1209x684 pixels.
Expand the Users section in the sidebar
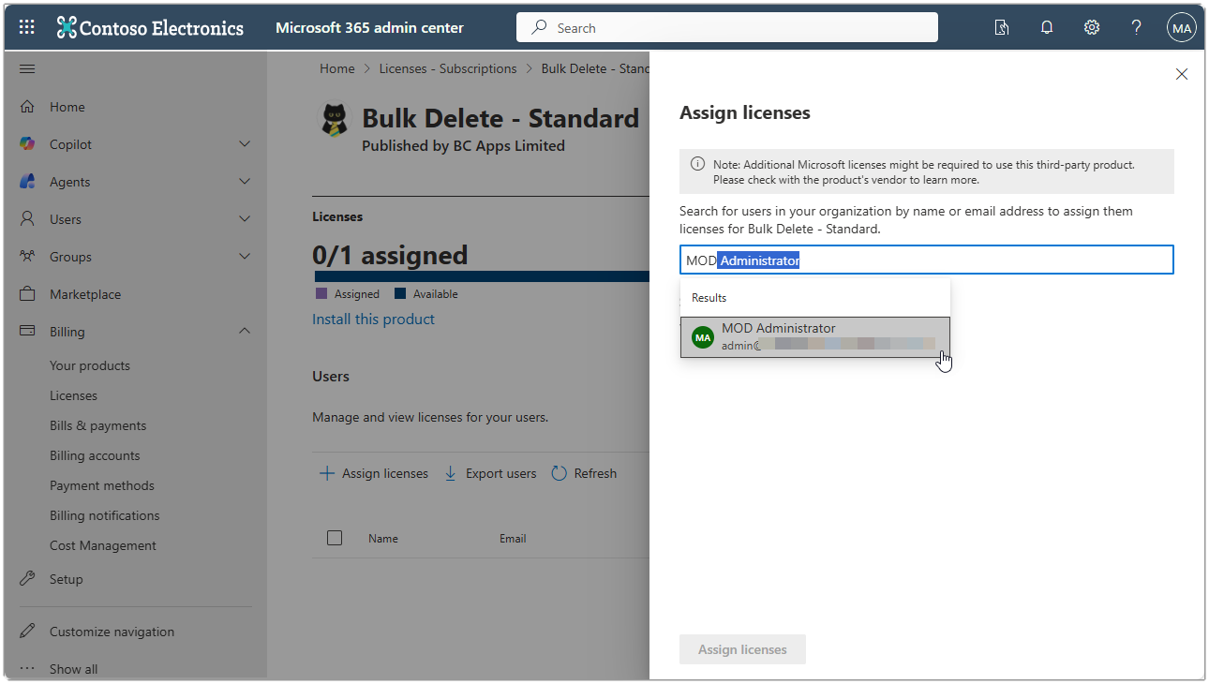coord(244,218)
